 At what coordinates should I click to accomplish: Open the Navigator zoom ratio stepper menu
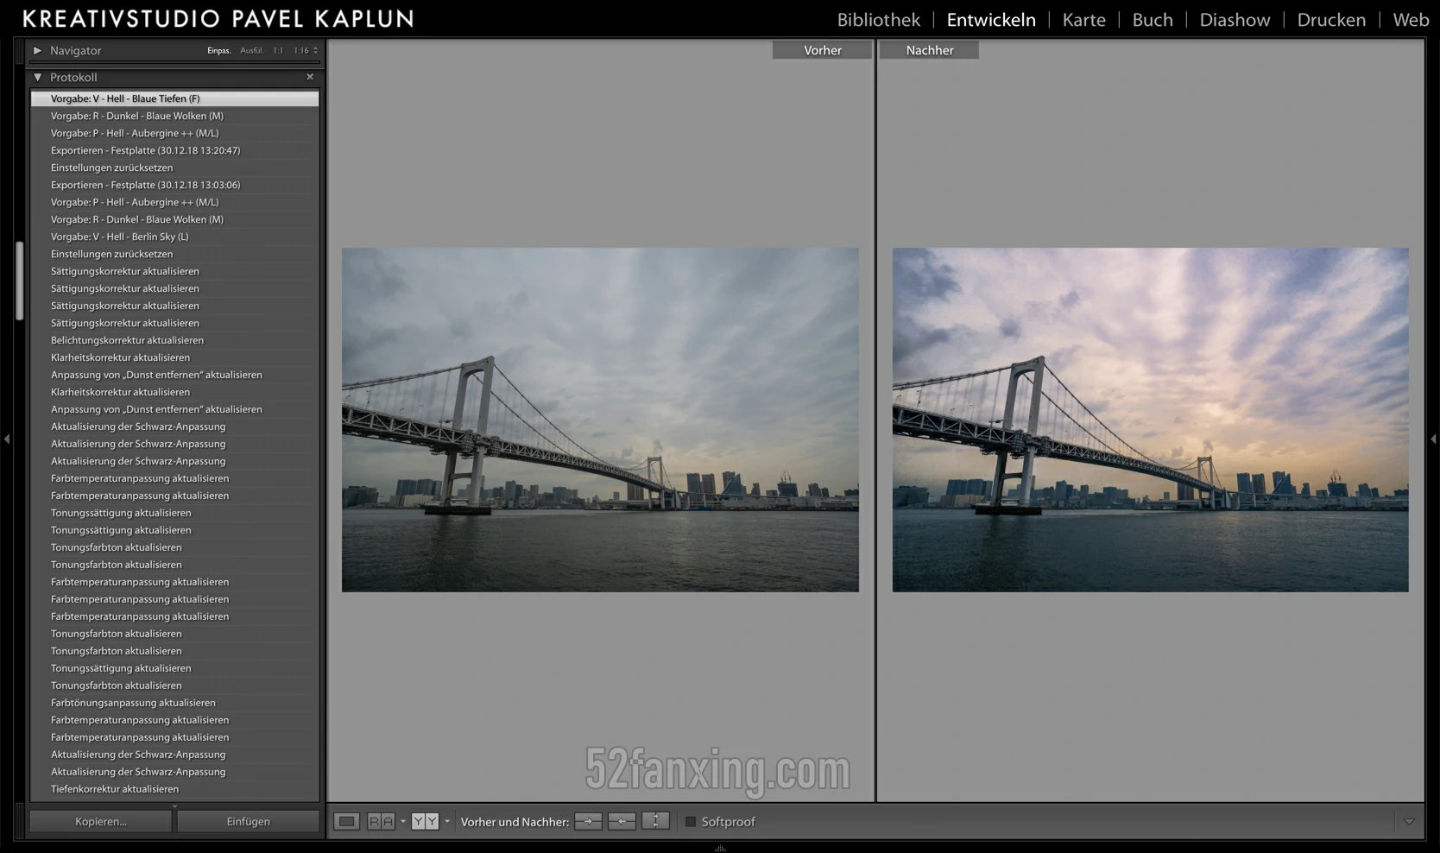coord(315,51)
